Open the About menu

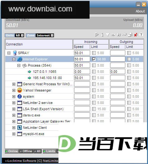(140, 11)
